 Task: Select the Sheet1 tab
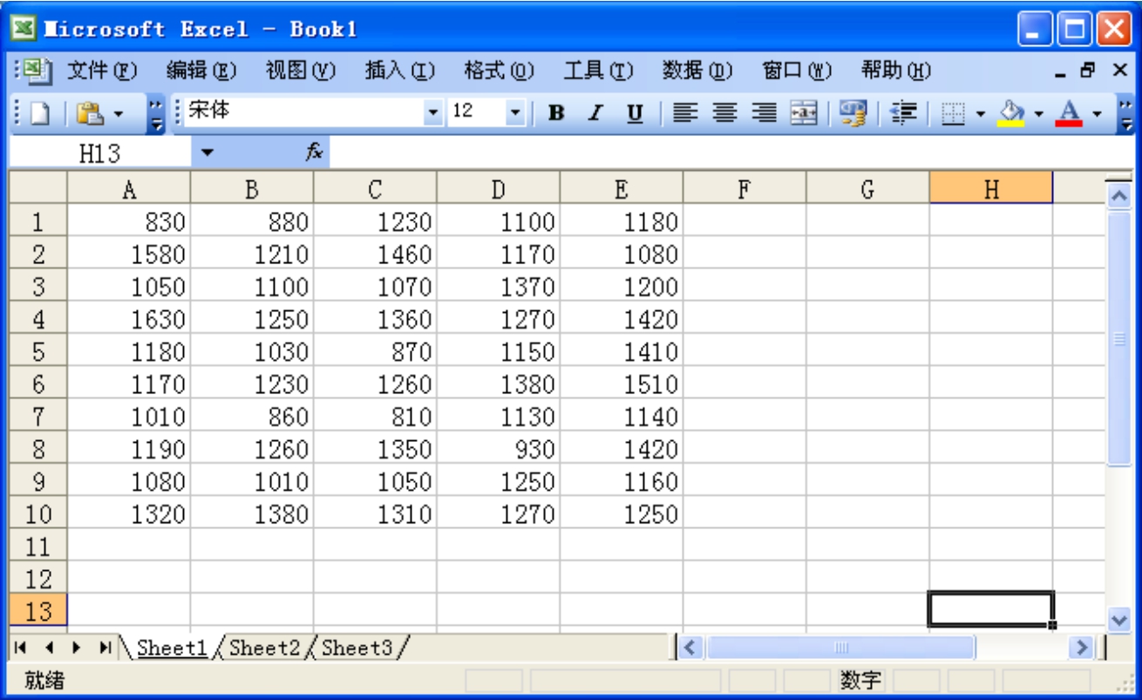point(172,648)
